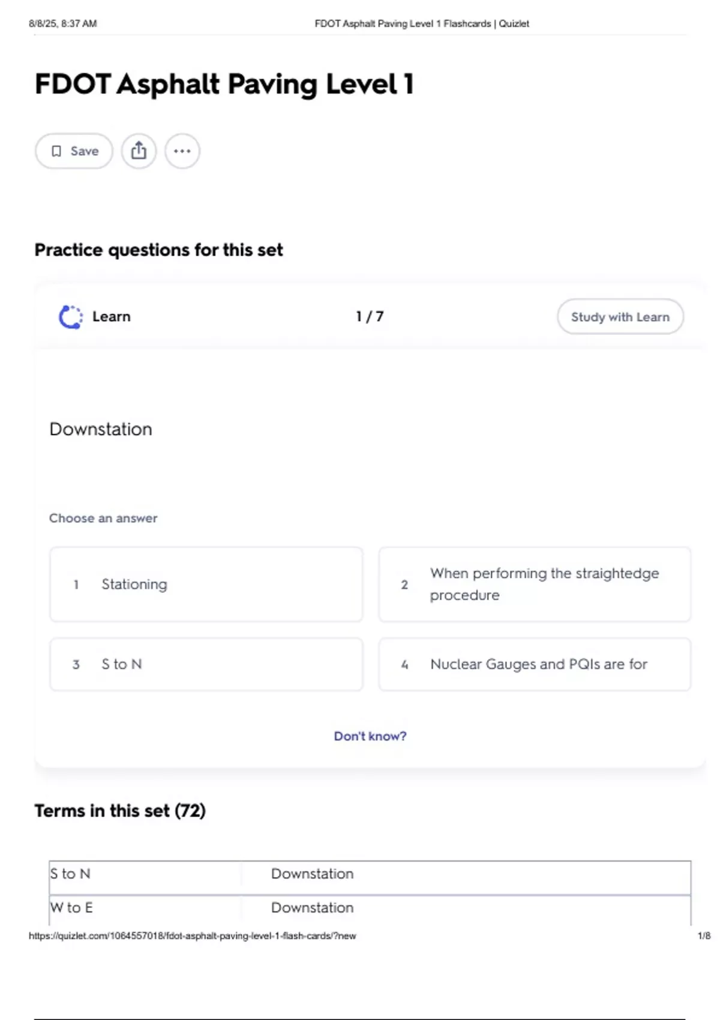This screenshot has height=1020, width=720.
Task: Select the W to E term row
Action: click(370, 910)
